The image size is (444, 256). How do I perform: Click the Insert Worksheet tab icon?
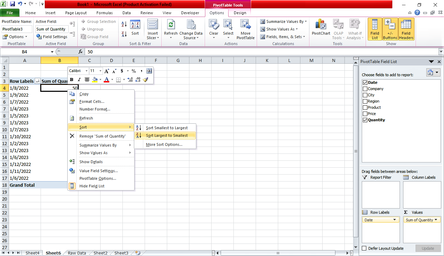tap(138, 253)
